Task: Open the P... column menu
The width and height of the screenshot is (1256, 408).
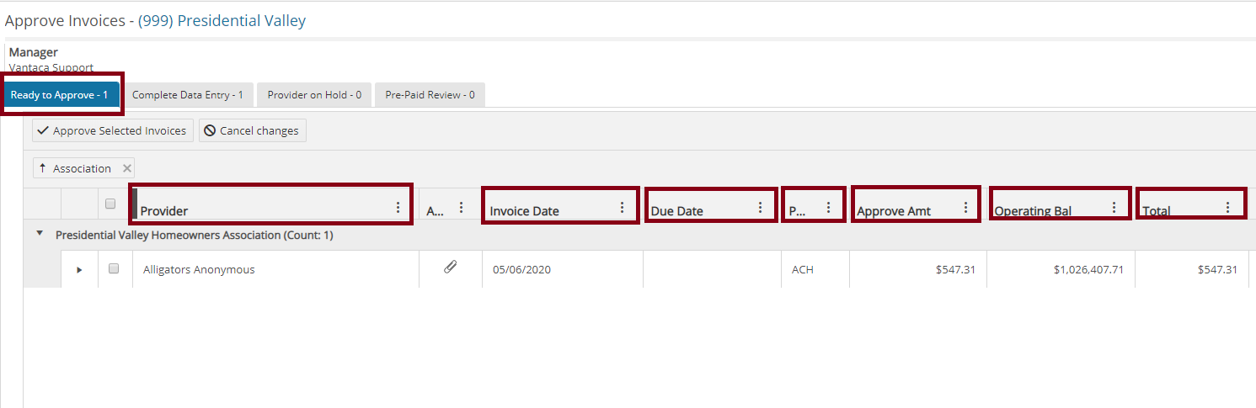Action: [x=828, y=208]
